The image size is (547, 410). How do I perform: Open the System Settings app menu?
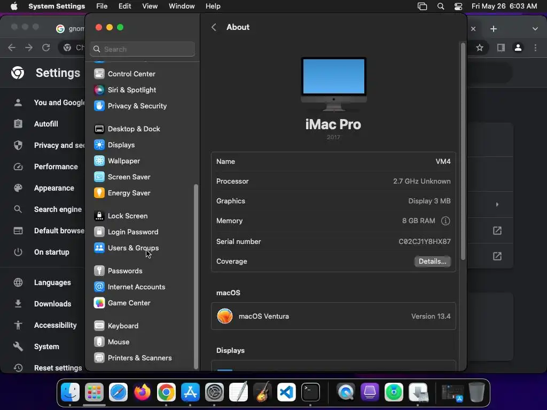(57, 6)
